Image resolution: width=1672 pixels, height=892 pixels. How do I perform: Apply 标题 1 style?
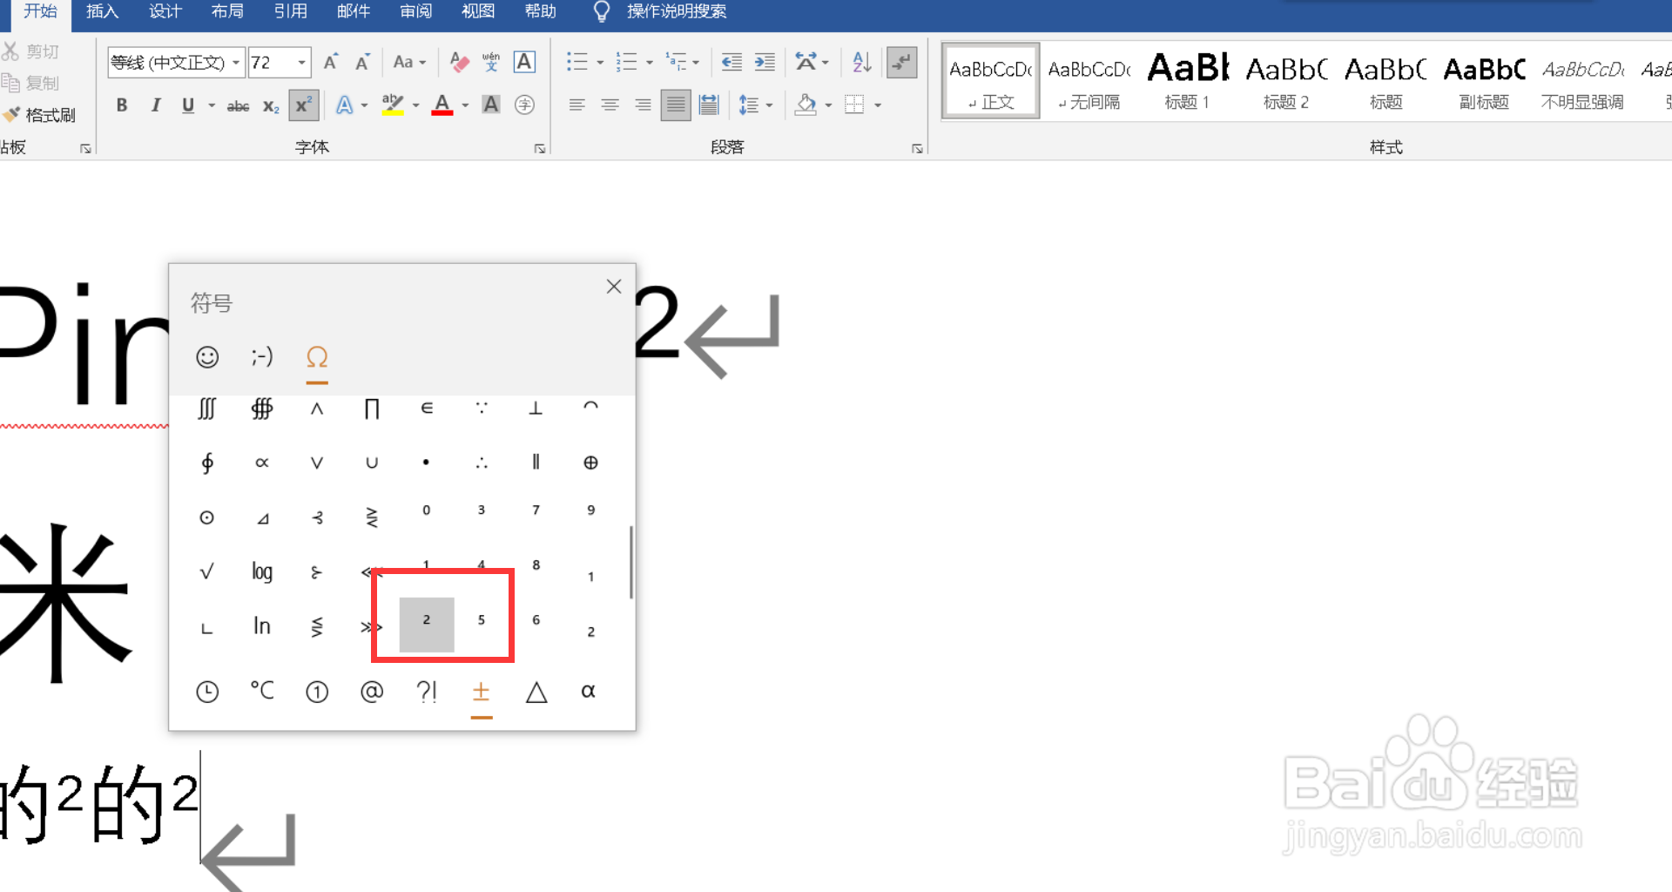1187,81
